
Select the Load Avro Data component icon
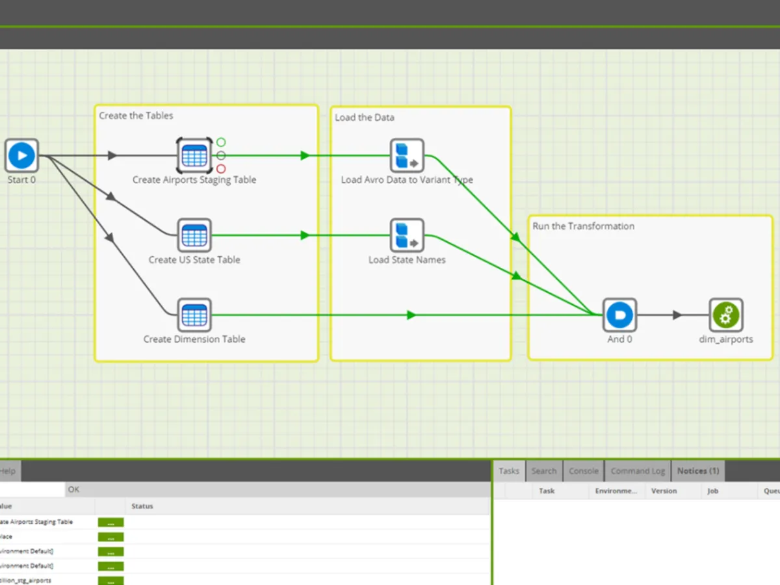tap(407, 156)
